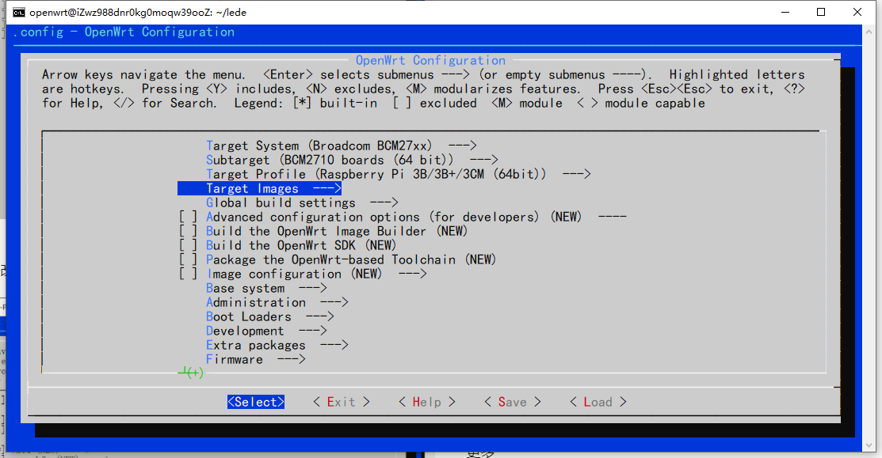Viewport: 882px width, 458px height.
Task: Toggle Image configuration checkbox
Action: pyautogui.click(x=188, y=274)
